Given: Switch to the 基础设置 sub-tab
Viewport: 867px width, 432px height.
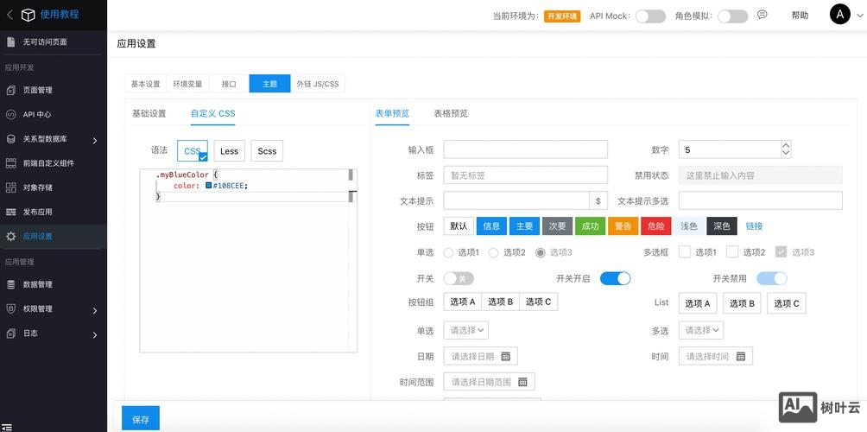Looking at the screenshot, I should coord(149,113).
